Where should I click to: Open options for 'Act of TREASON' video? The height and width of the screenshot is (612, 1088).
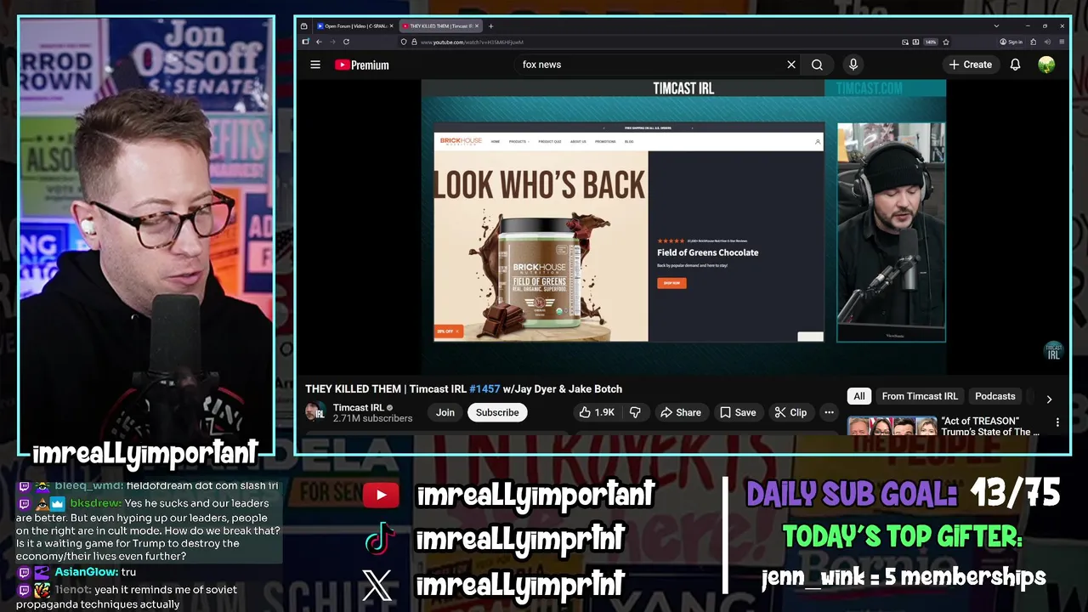1057,422
